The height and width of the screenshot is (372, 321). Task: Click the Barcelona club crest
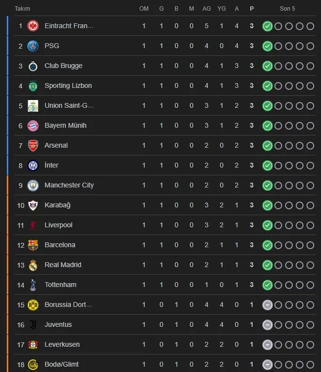click(x=33, y=245)
